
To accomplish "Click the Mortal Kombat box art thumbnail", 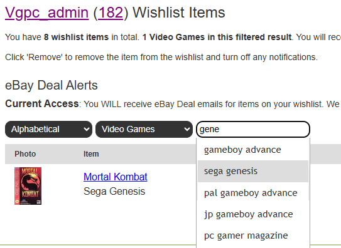I will (28, 186).
